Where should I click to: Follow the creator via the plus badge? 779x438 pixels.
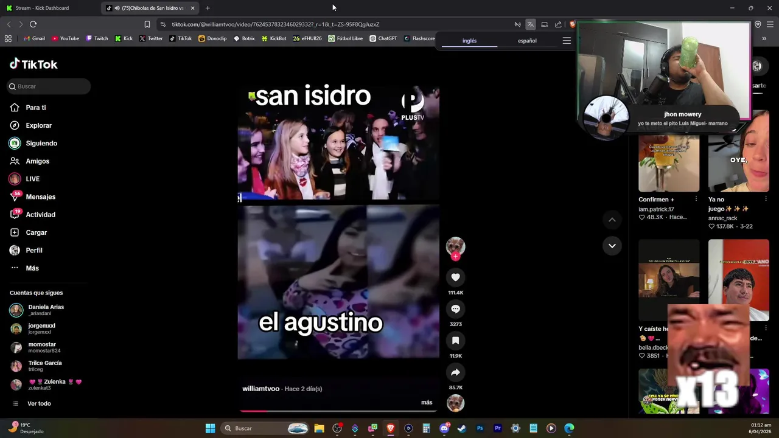pos(455,256)
